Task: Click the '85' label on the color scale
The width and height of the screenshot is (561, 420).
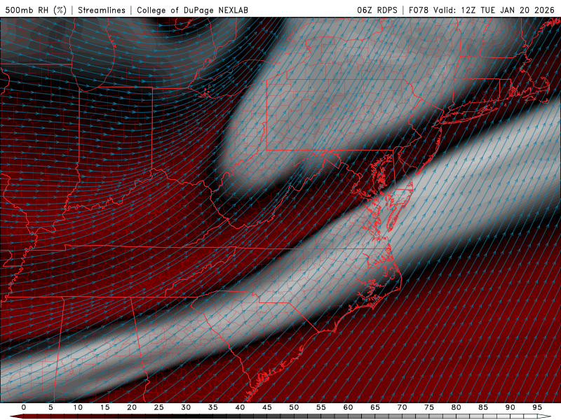Action: point(483,407)
